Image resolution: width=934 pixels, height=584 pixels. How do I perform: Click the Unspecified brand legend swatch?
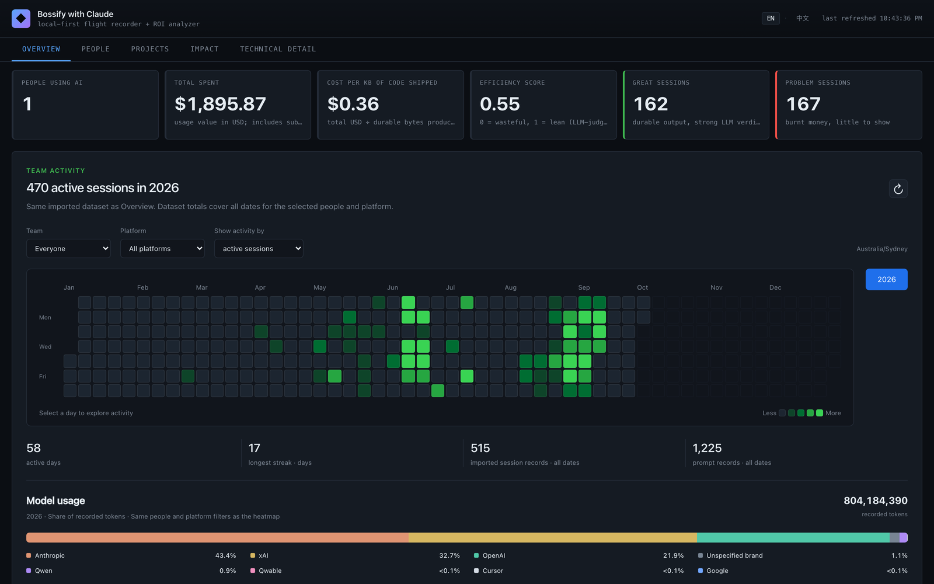[700, 555]
